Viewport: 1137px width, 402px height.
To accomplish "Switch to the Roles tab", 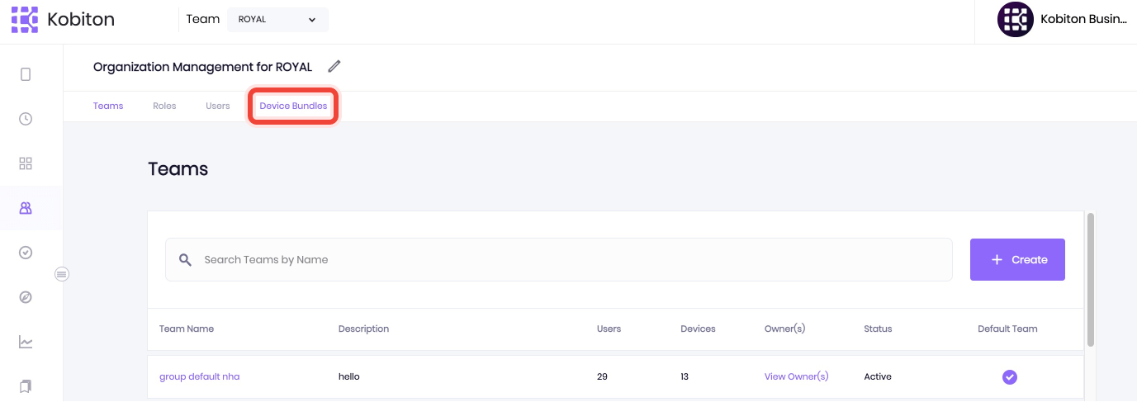I will pyautogui.click(x=164, y=106).
